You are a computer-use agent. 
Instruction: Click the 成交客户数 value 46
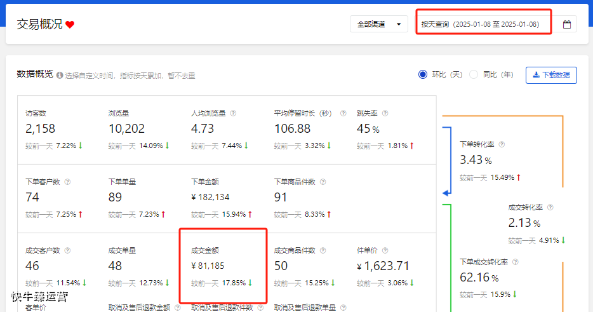coord(32,266)
